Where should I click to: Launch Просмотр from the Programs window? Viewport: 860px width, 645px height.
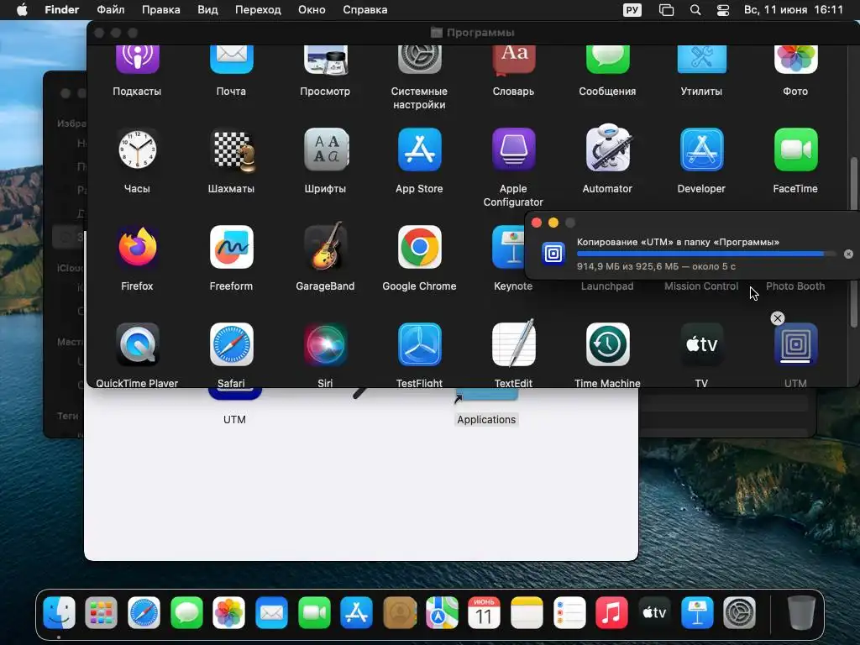pos(325,60)
